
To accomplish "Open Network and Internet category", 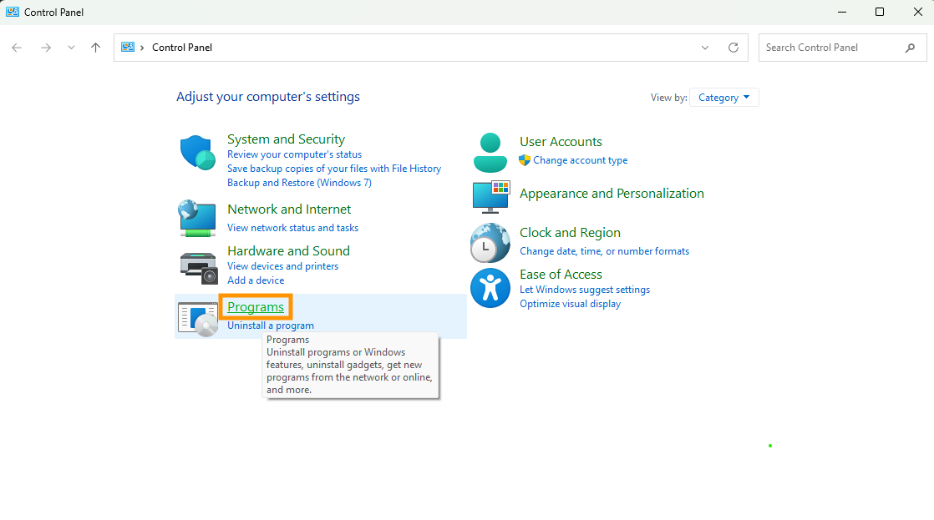I will (x=289, y=210).
